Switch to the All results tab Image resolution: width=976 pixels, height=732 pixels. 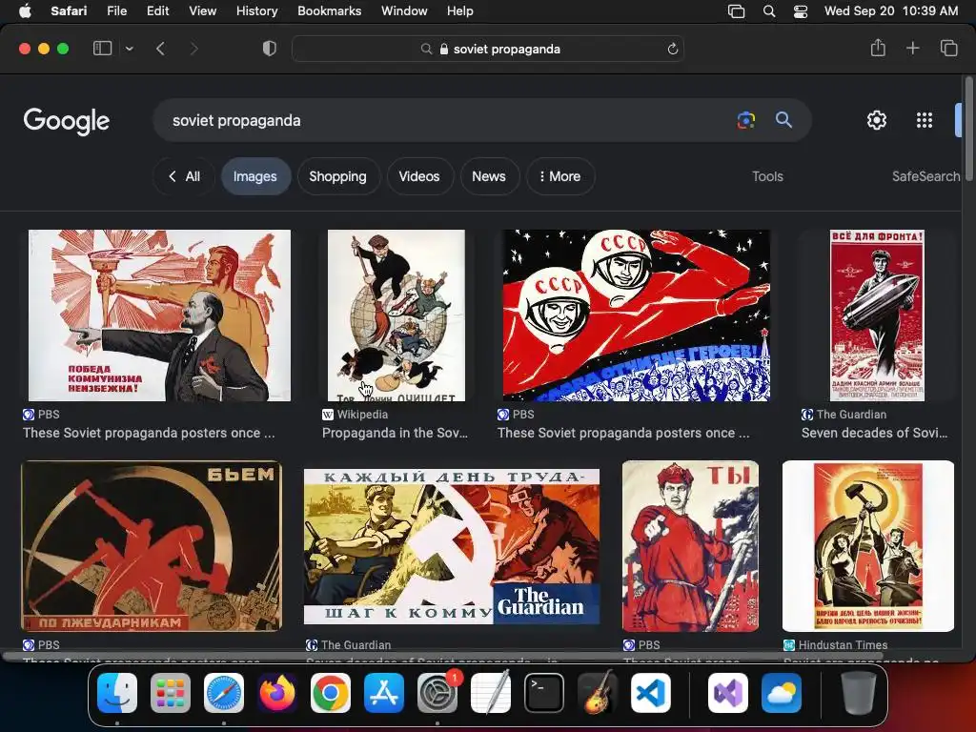point(184,176)
